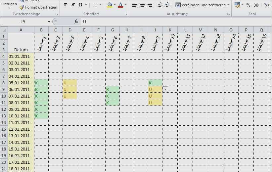Viewport: 272px width, 172px height.
Task: Click the Datum header cell
Action: point(21,43)
